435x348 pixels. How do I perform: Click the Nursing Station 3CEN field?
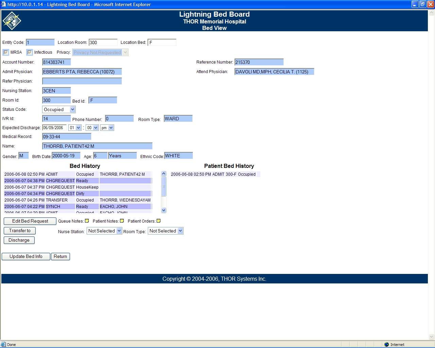pyautogui.click(x=56, y=91)
